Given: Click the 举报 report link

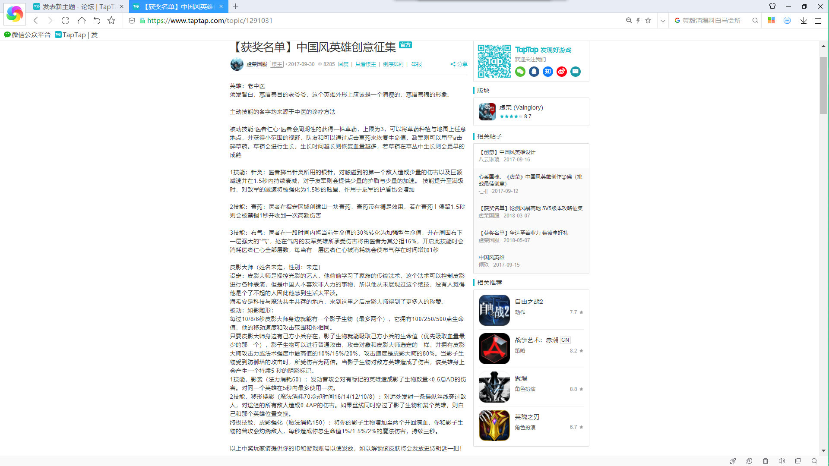Looking at the screenshot, I should (417, 64).
